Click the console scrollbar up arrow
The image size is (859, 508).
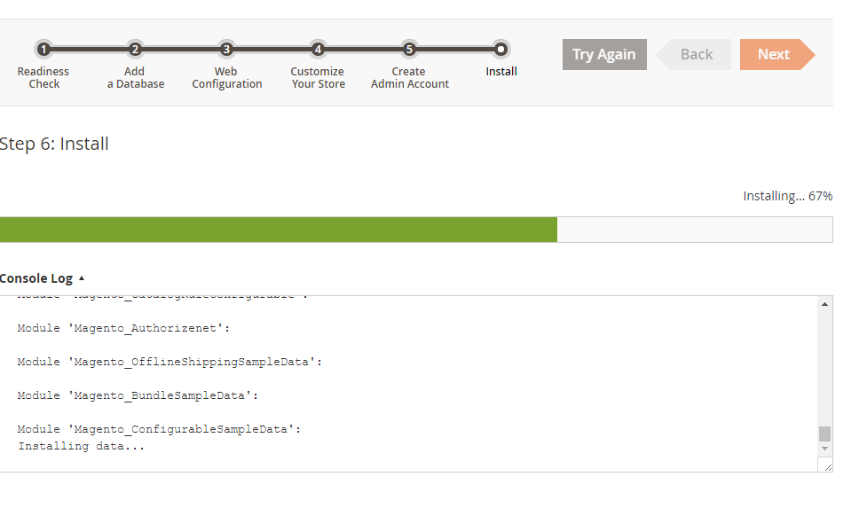pyautogui.click(x=824, y=304)
